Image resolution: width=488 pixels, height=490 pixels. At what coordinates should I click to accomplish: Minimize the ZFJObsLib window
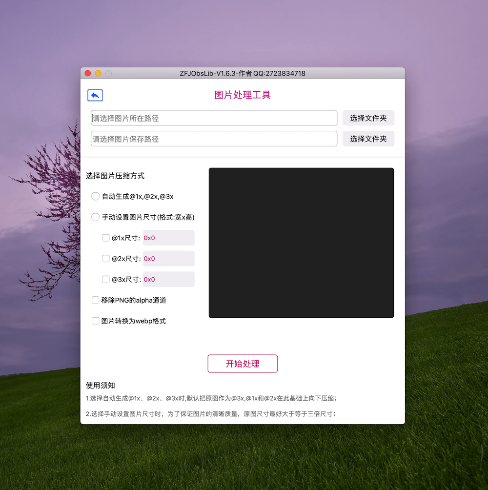pyautogui.click(x=98, y=73)
